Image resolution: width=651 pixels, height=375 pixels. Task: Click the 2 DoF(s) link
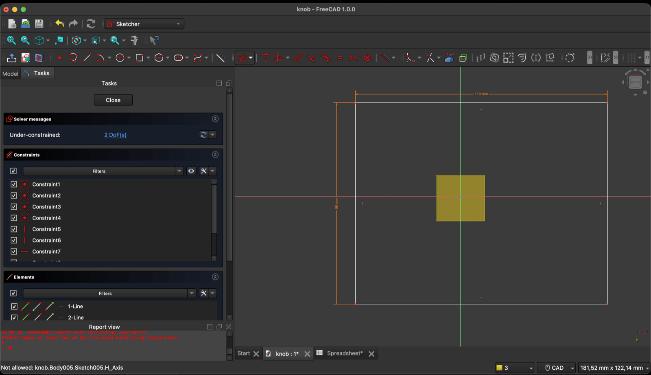point(115,135)
